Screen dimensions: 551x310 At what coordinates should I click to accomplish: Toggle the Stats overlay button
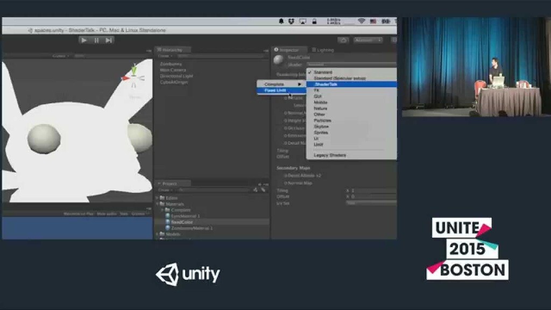pos(124,214)
